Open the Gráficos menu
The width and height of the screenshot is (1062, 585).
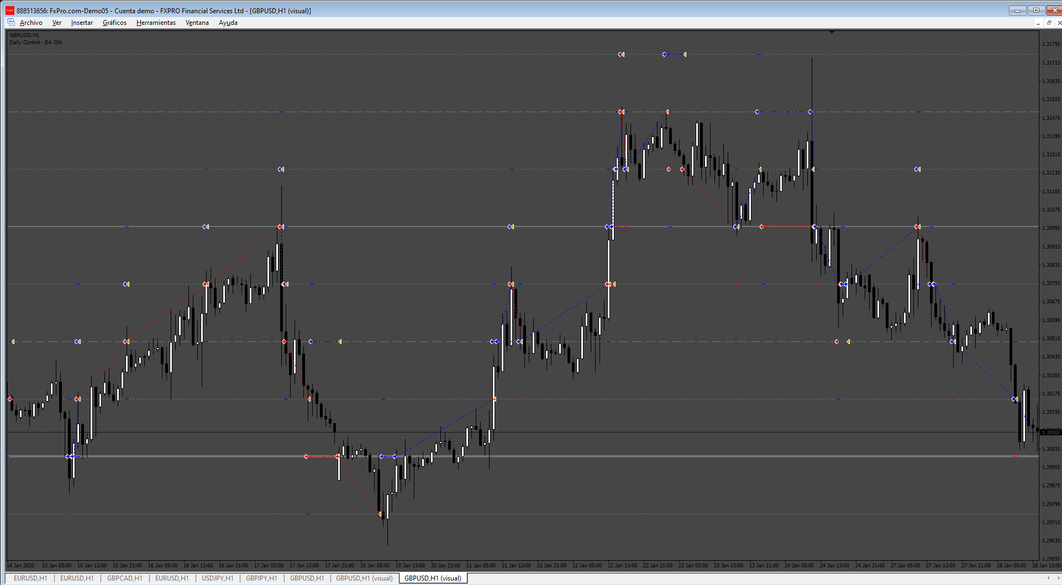[114, 23]
